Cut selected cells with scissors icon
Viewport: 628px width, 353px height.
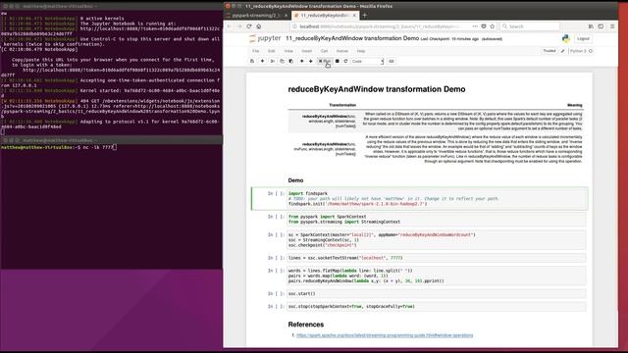point(273,61)
